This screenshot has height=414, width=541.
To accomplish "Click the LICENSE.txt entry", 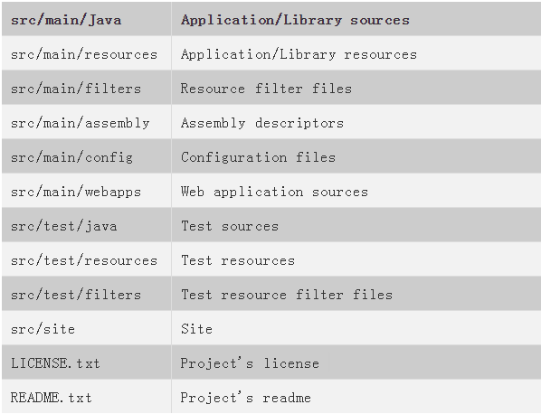I will 55,363.
